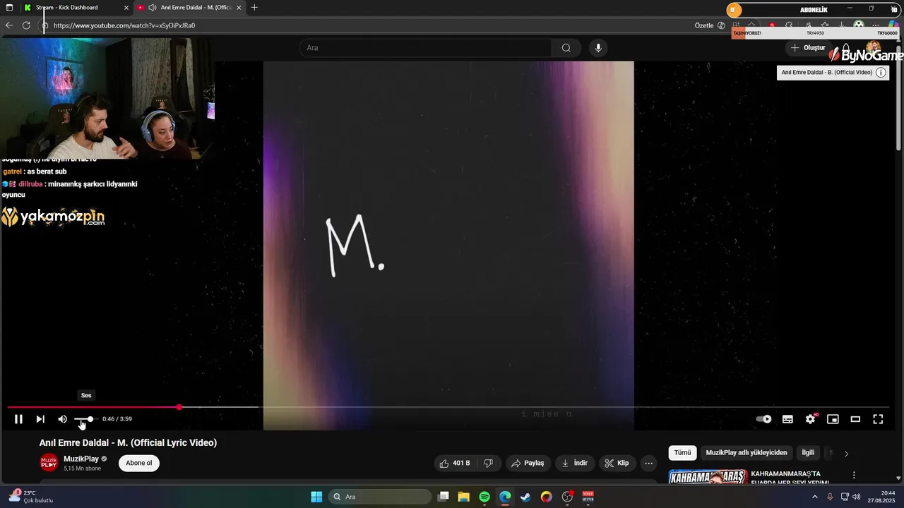The height and width of the screenshot is (508, 904).
Task: Mute the YouTube tab via its speaker icon
Action: click(152, 7)
